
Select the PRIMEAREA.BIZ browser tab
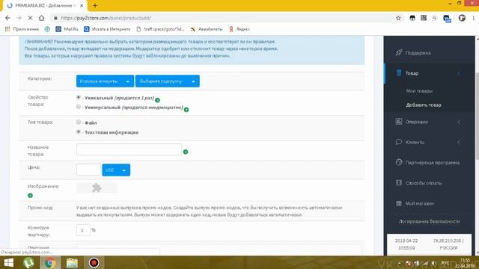click(x=44, y=6)
